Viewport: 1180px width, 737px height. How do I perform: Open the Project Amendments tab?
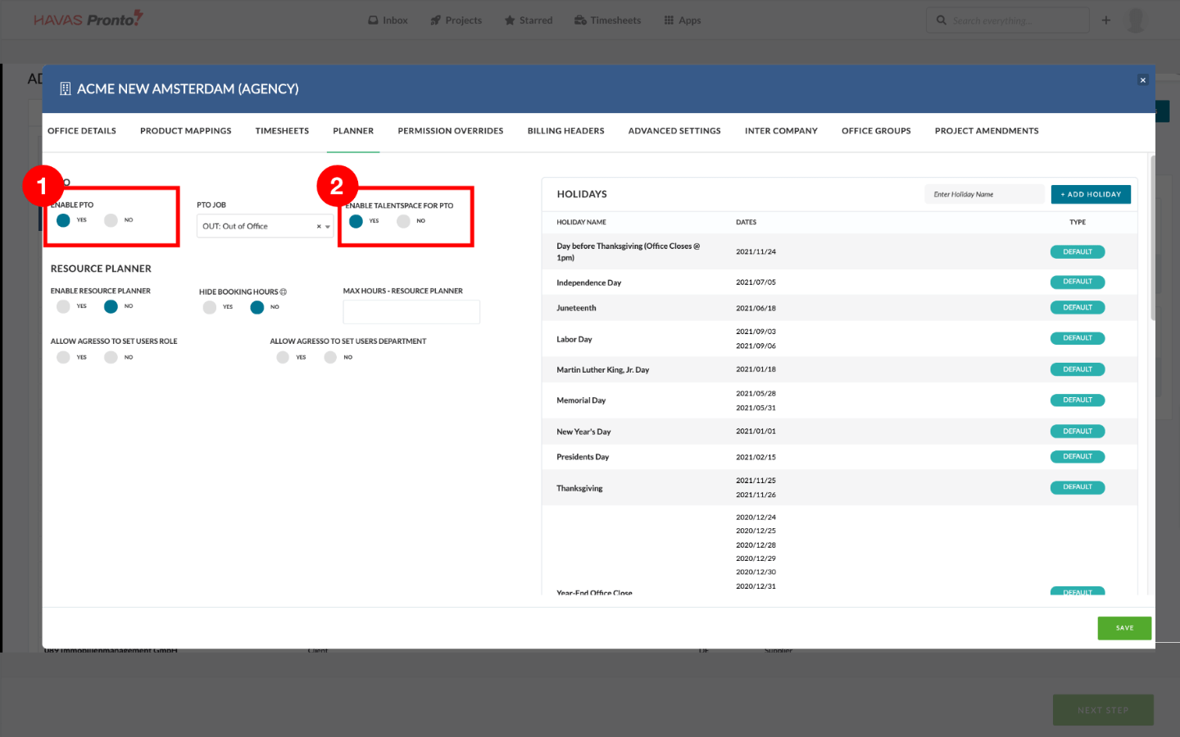pos(987,131)
